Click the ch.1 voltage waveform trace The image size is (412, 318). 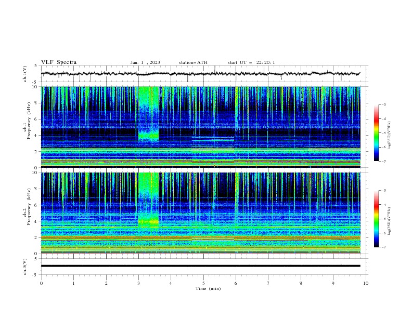click(x=200, y=74)
